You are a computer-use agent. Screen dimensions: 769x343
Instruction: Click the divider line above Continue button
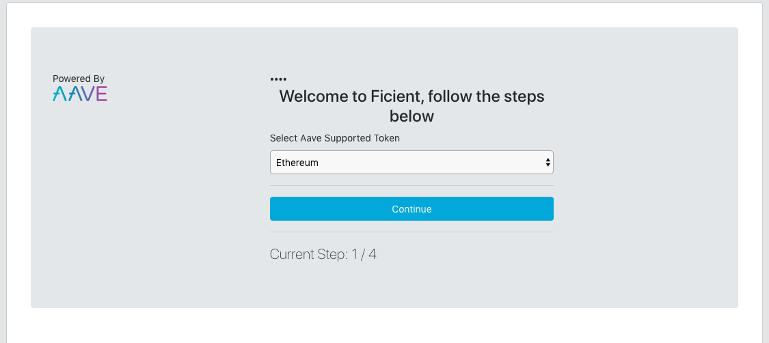(x=412, y=185)
